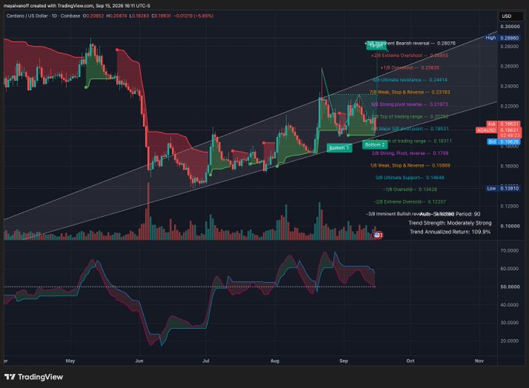Image resolution: width=529 pixels, height=388 pixels.
Task: Click the Cardano / US Dollar symbol title
Action: tap(44, 16)
